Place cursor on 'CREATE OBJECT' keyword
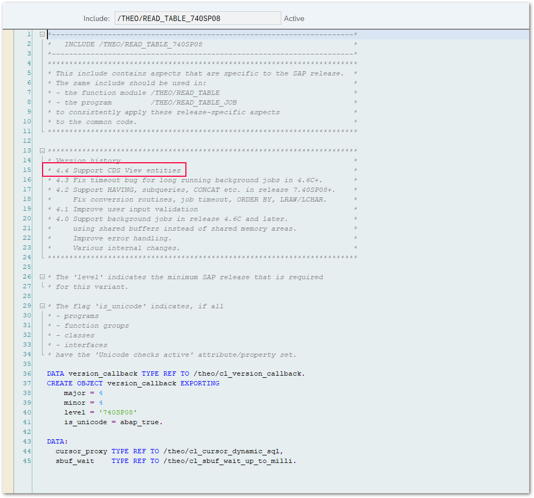Viewport: 534px width, 498px height. (74, 383)
